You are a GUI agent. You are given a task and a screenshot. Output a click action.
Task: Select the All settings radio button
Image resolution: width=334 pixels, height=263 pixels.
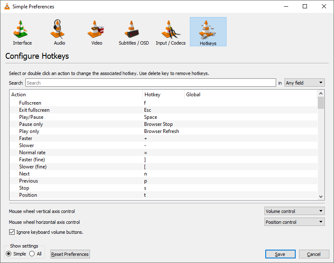coord(32,254)
